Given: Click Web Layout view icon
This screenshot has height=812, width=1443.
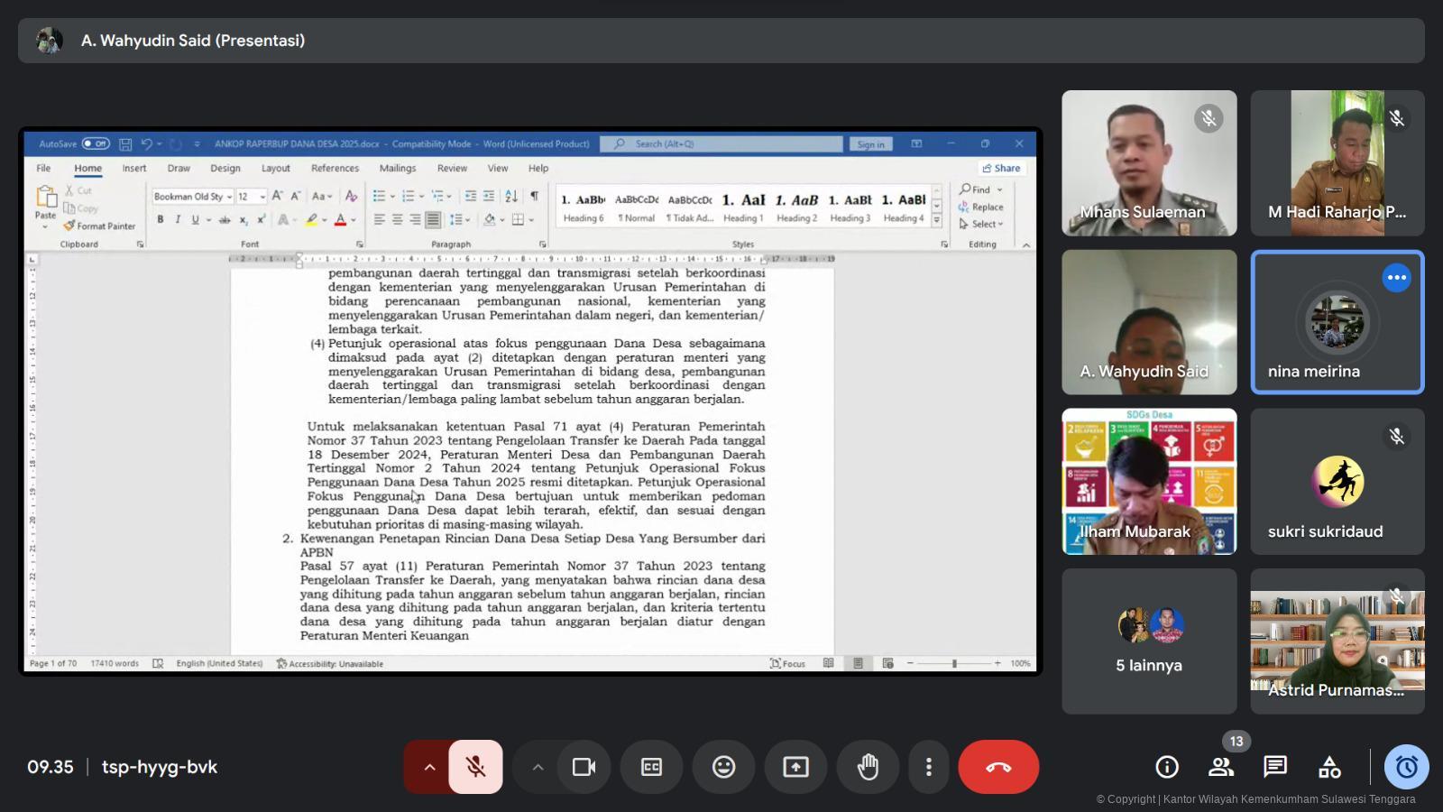Looking at the screenshot, I should point(888,663).
